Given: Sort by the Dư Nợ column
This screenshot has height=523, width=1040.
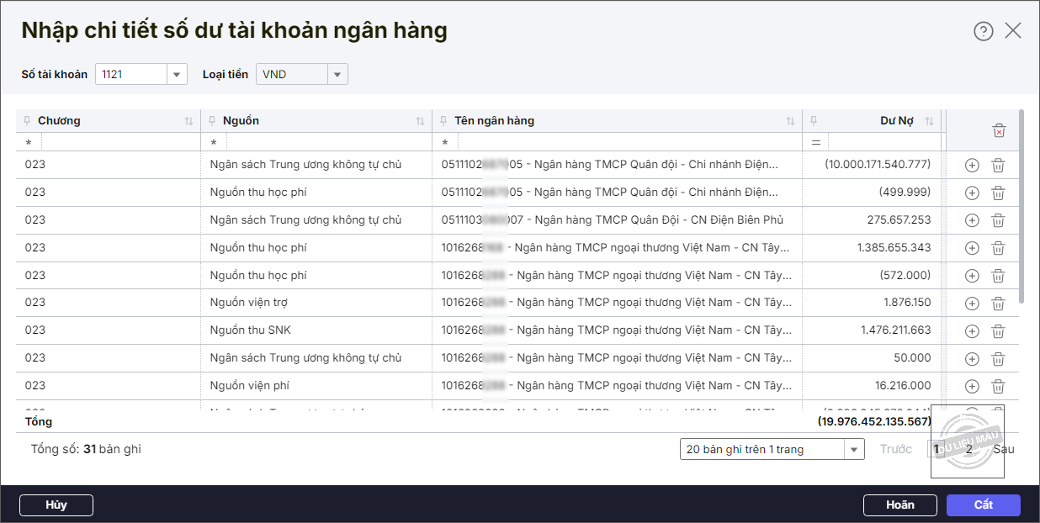Looking at the screenshot, I should pos(929,121).
